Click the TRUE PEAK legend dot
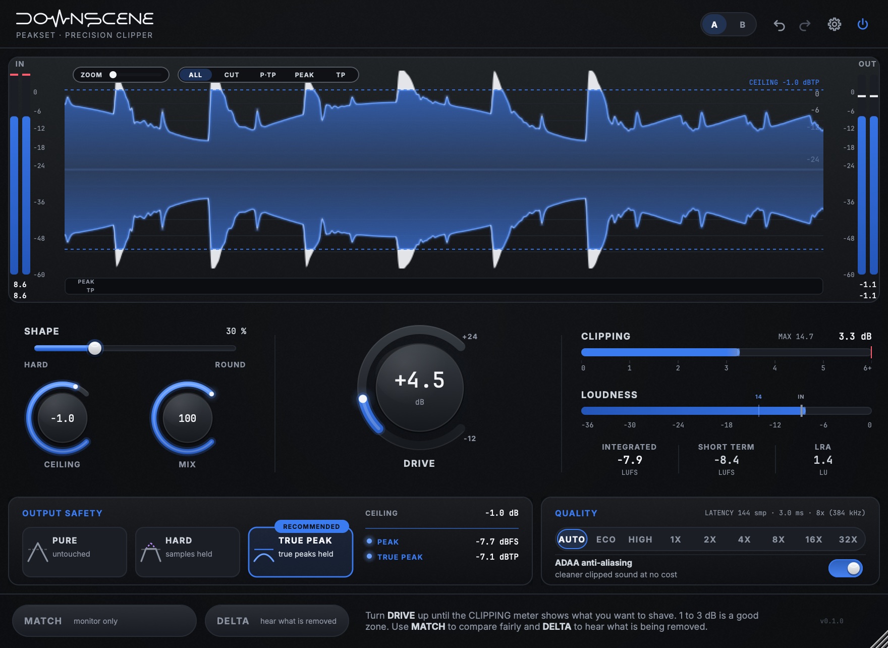This screenshot has height=648, width=888. click(x=369, y=556)
